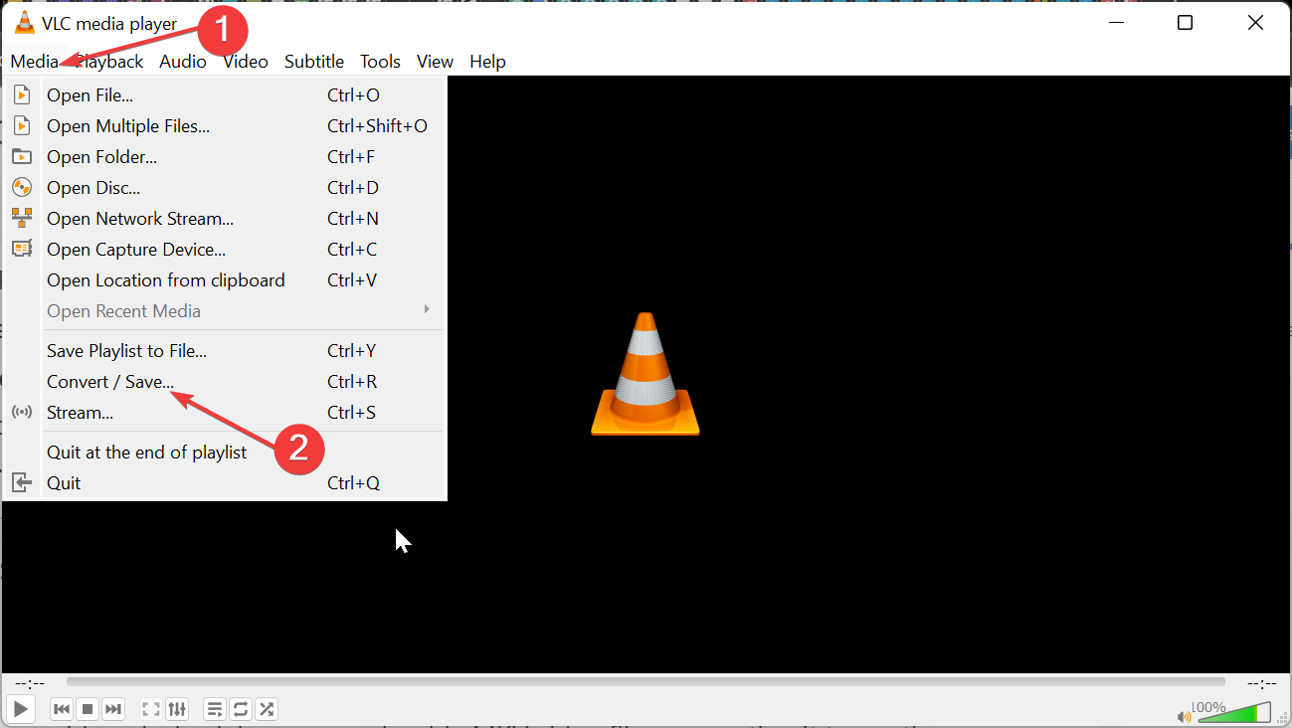Open the Tools menu
The height and width of the screenshot is (728, 1292).
point(380,62)
